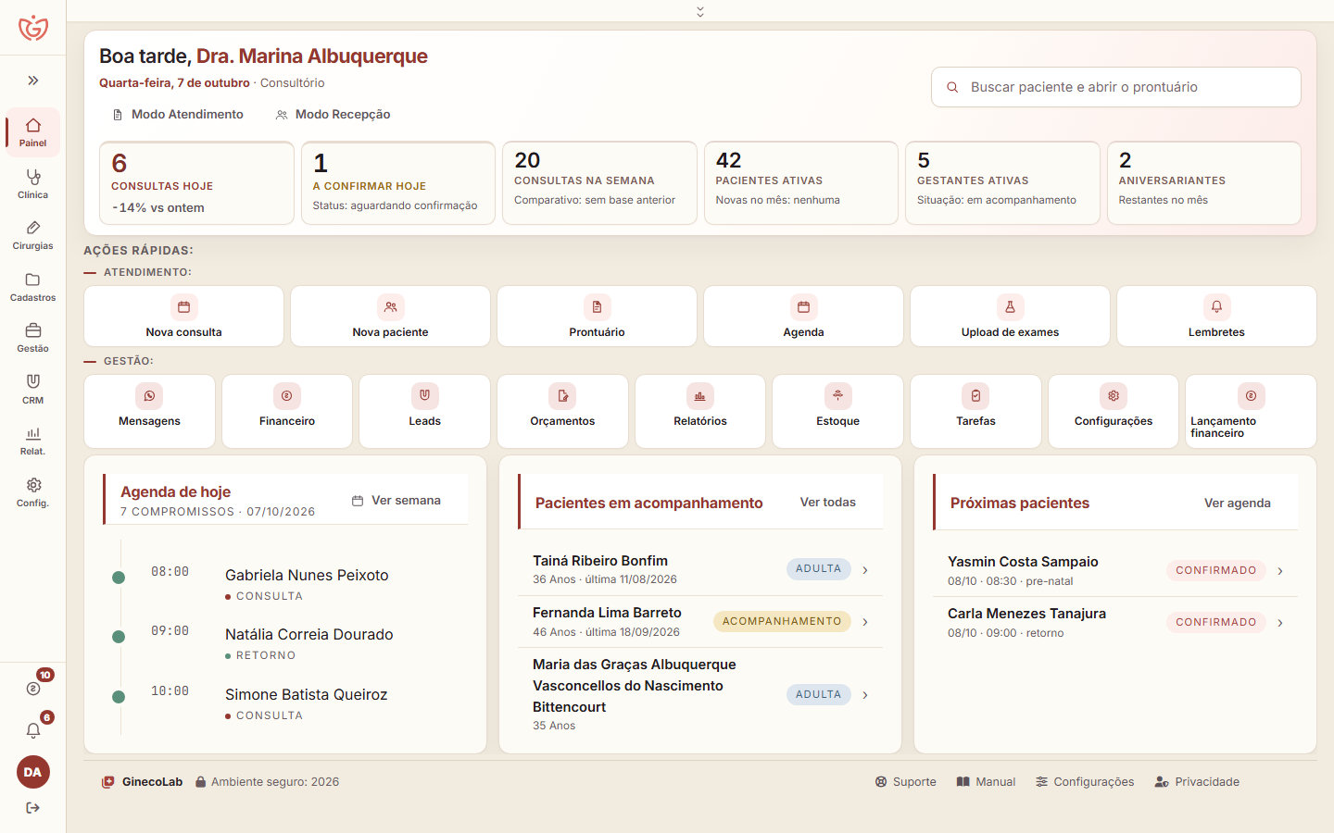Open Yasmin Costa Sampaio row chevron

point(1280,571)
